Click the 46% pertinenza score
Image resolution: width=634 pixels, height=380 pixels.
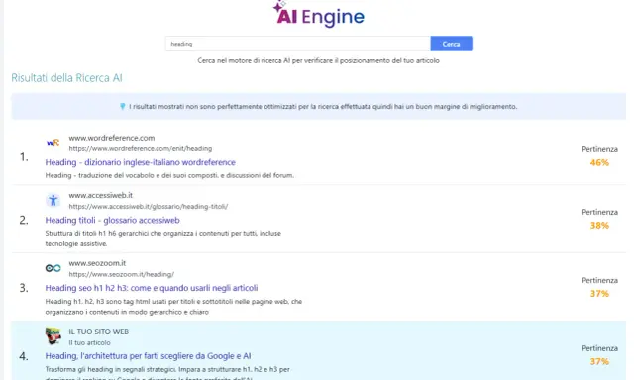click(599, 162)
